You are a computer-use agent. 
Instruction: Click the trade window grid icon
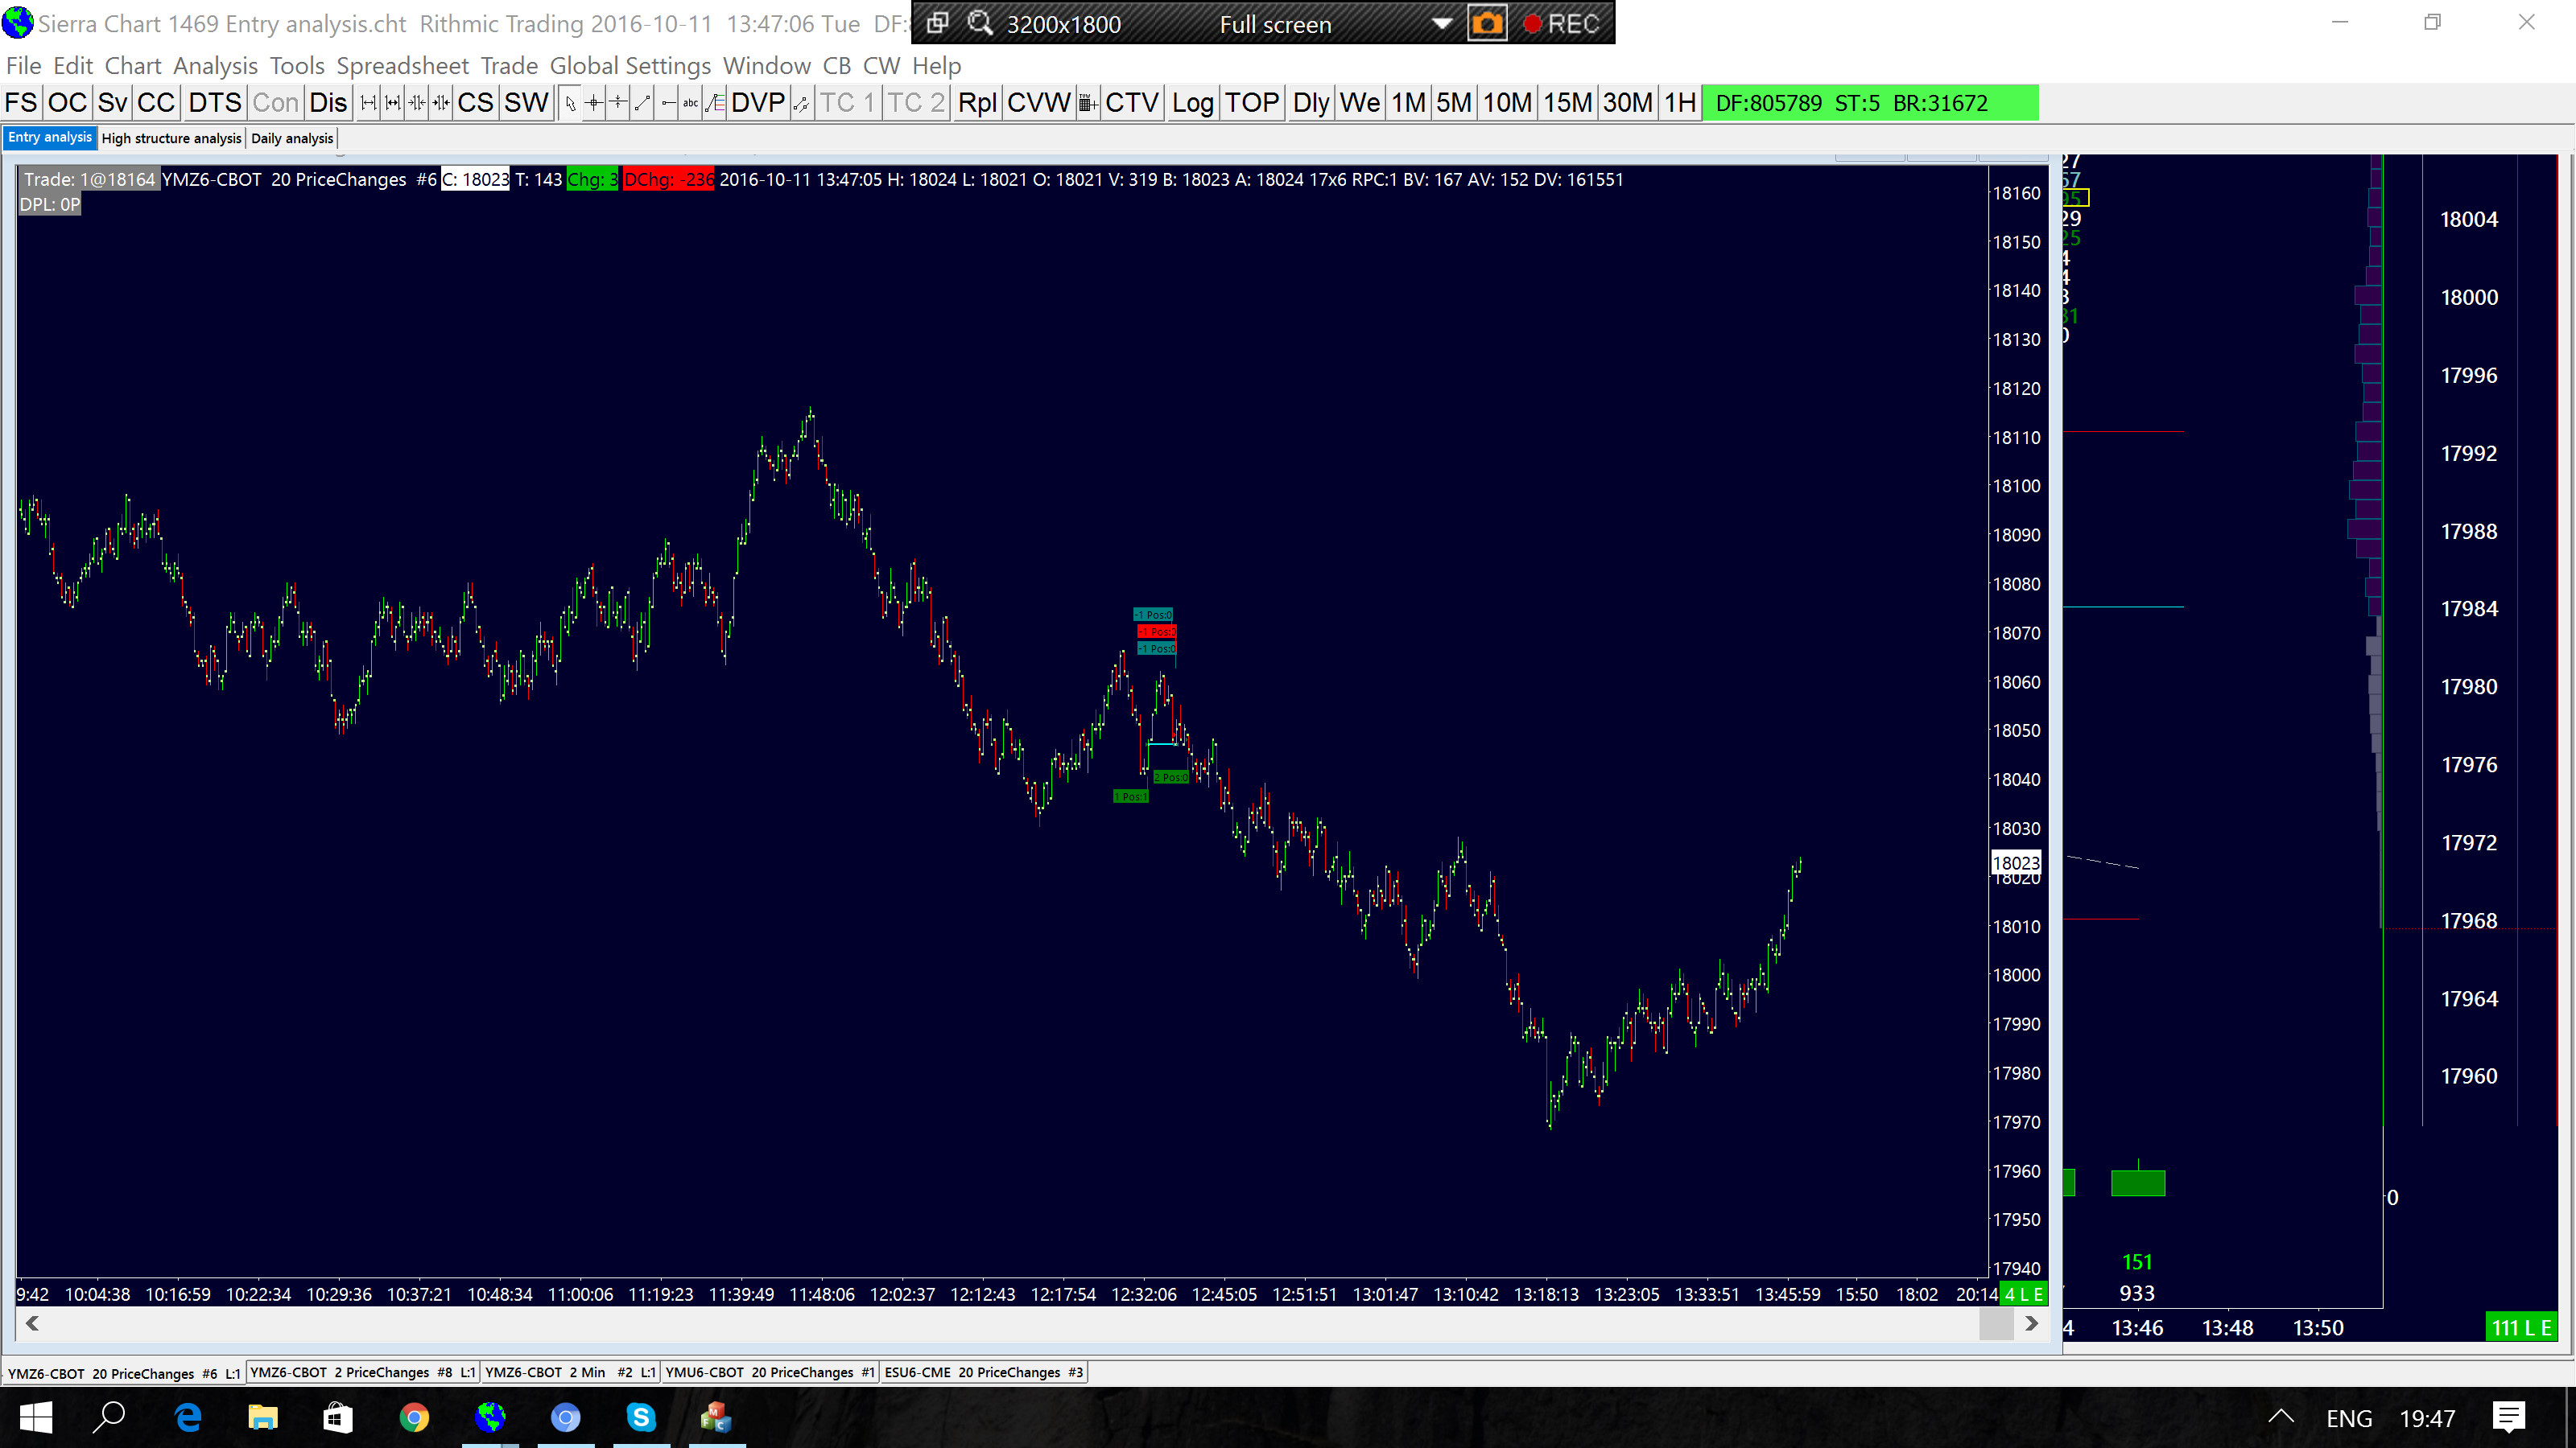1088,103
